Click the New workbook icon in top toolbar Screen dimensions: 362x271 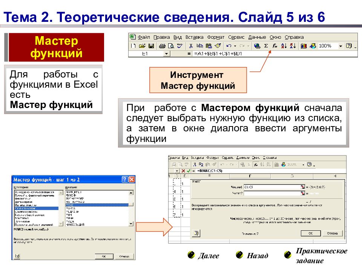click(x=133, y=46)
